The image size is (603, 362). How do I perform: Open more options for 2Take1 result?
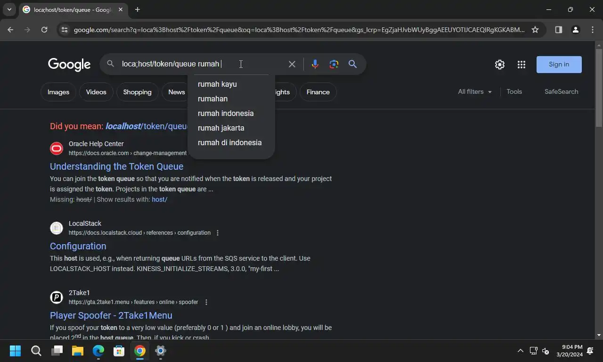[206, 302]
